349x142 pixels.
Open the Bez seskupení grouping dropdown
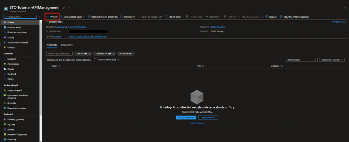(301, 59)
